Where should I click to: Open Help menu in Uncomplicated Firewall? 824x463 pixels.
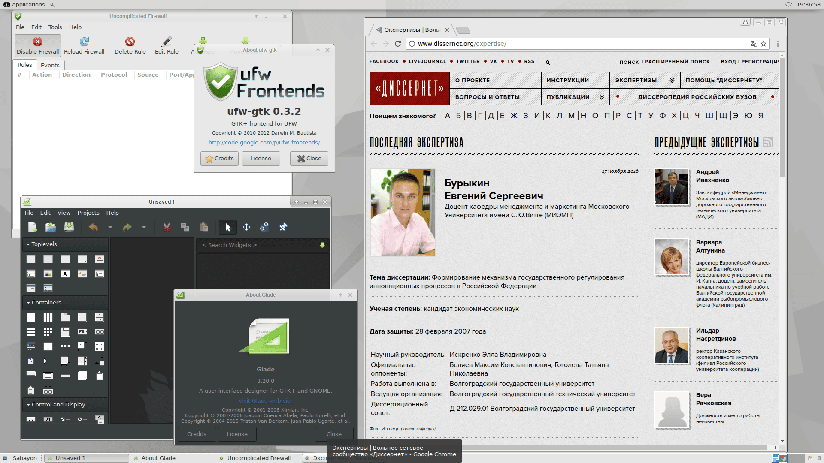coord(75,27)
